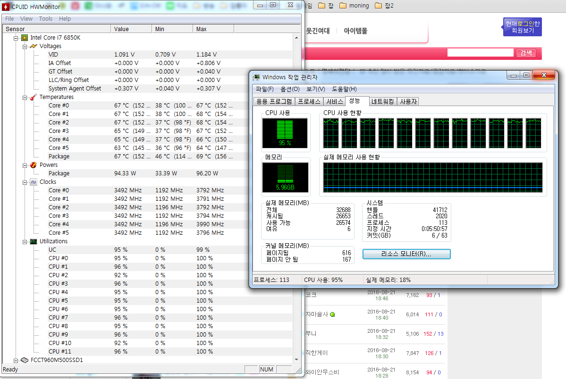Switch to the 프로세스 tab in Task Manager
566x379 pixels.
pyautogui.click(x=309, y=101)
